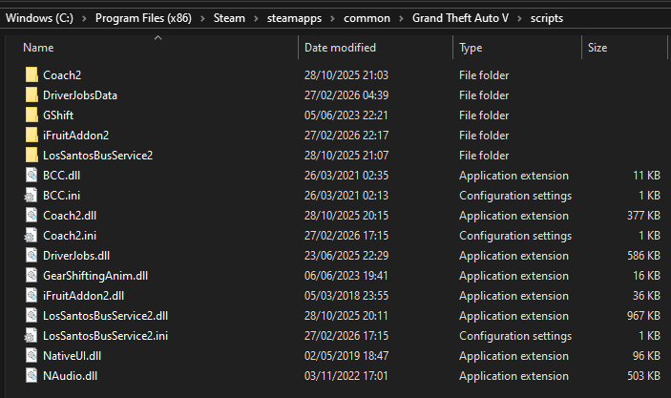Click the scripts breadcrumb segment
Screen dimensions: 671x398
click(547, 18)
